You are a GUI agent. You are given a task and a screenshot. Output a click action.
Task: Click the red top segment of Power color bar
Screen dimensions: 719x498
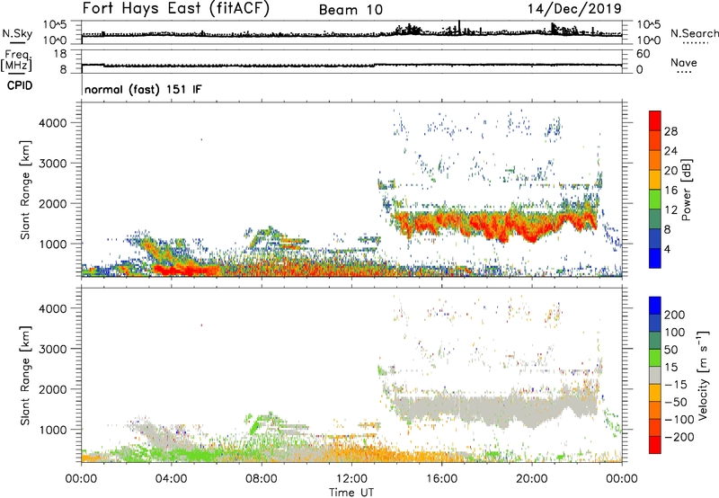[655, 120]
